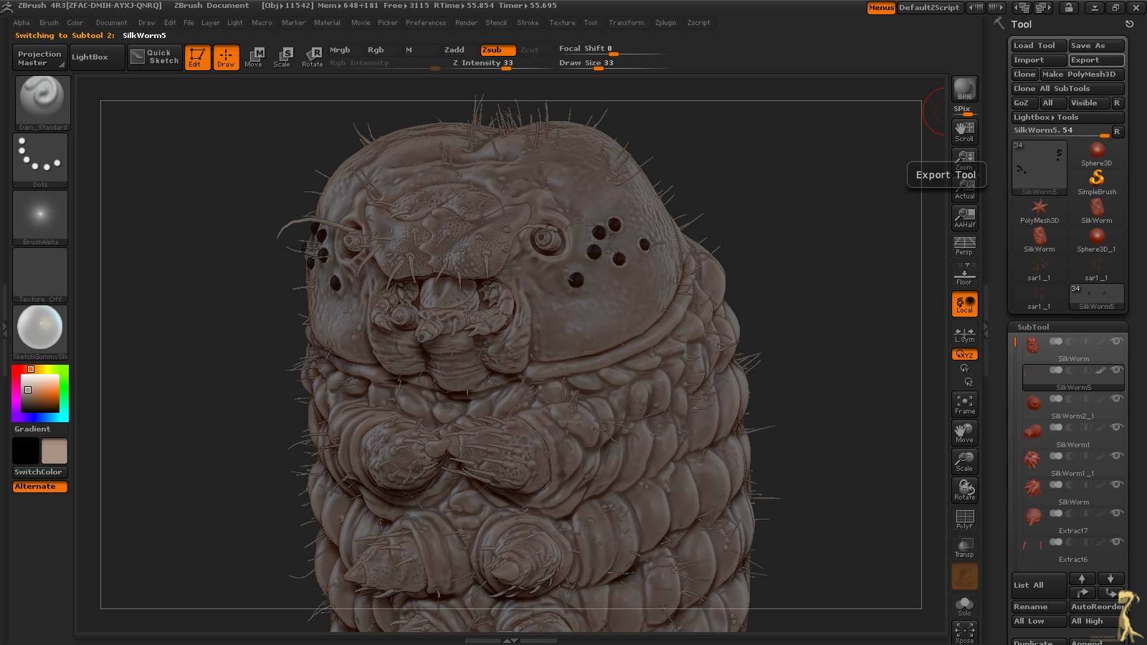The height and width of the screenshot is (645, 1147).
Task: Open the SketchGummyShiny material picker
Action: [41, 333]
